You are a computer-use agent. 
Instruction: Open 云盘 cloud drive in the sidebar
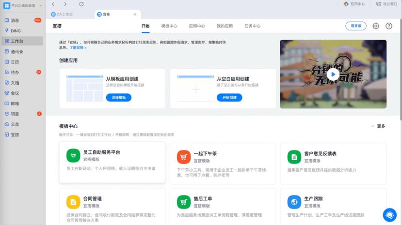point(22,124)
